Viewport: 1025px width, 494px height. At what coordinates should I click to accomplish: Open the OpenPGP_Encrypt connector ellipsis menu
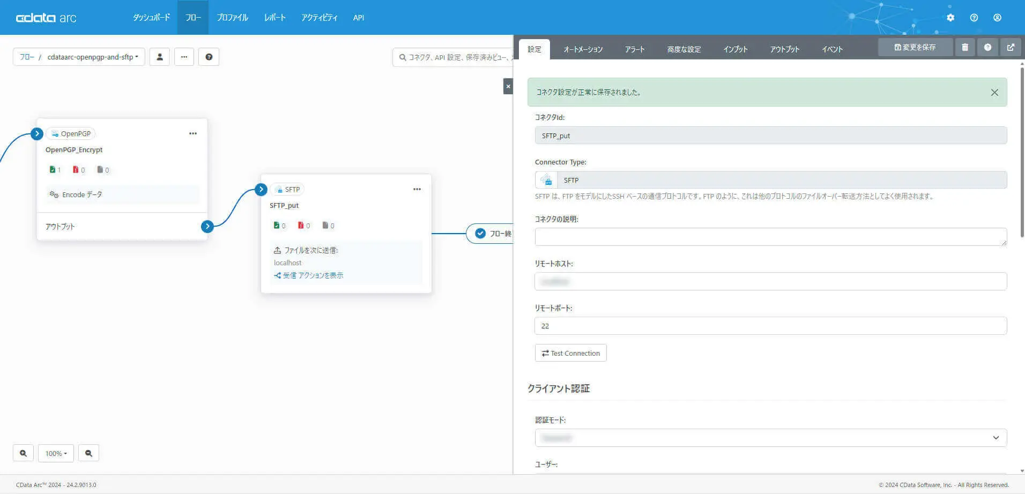pyautogui.click(x=193, y=133)
